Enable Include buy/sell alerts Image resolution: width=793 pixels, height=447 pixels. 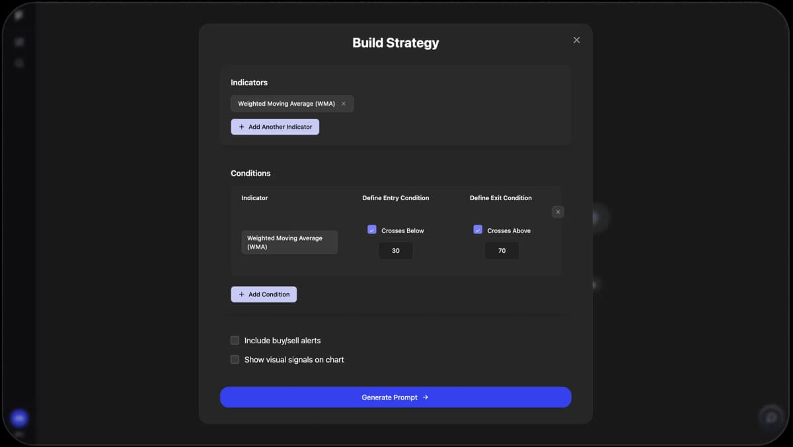pos(235,341)
